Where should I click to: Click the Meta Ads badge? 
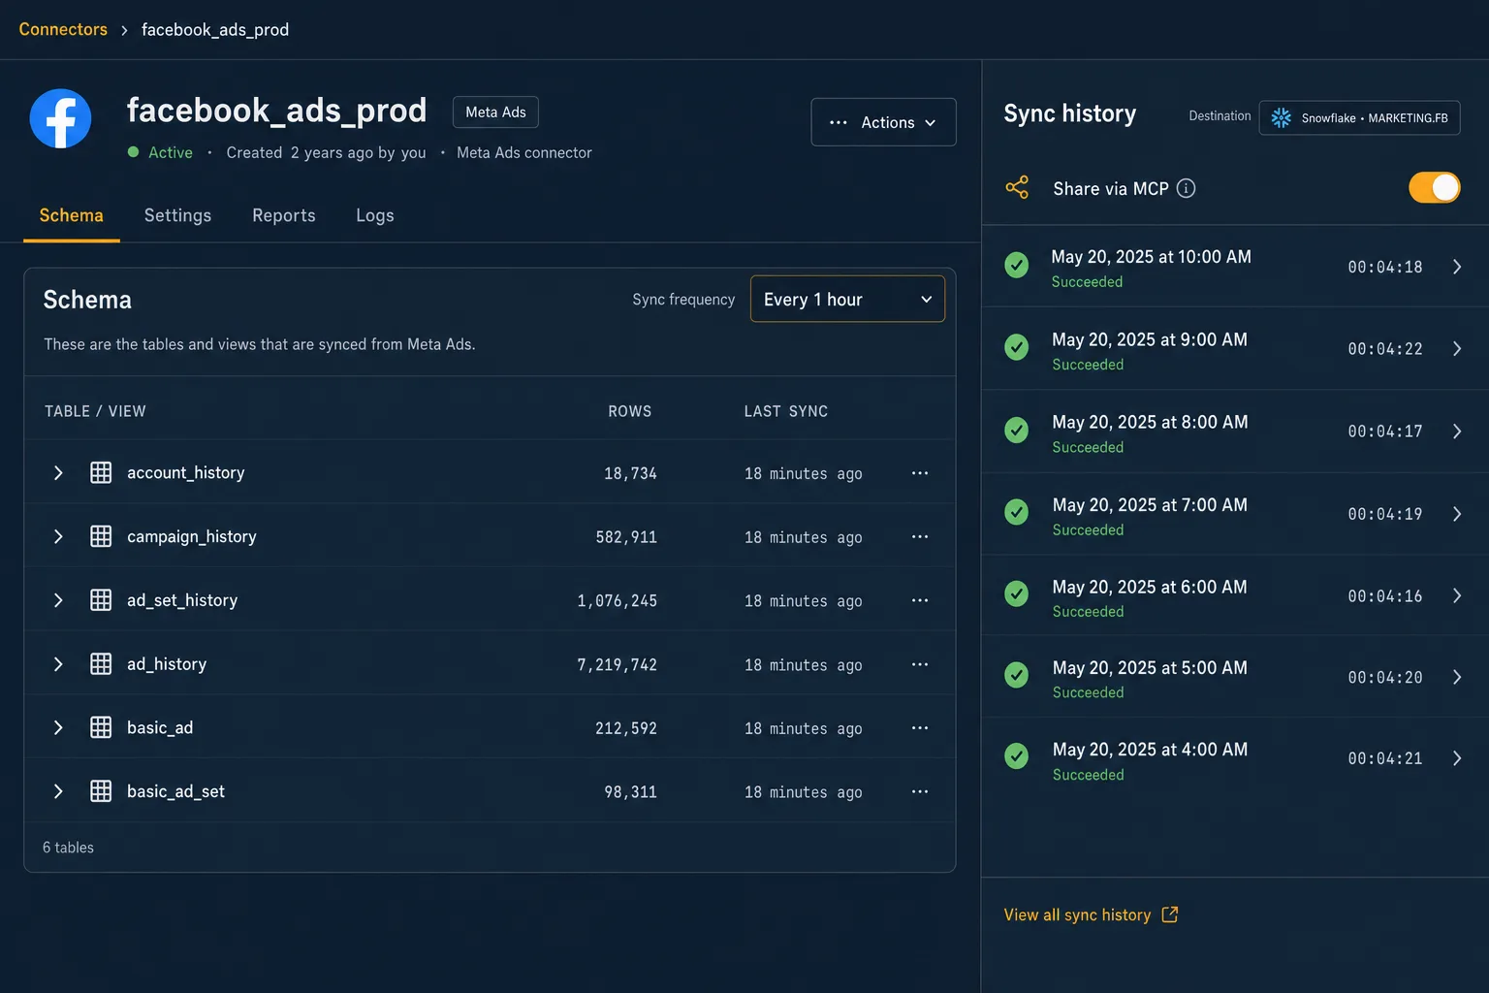(x=495, y=112)
